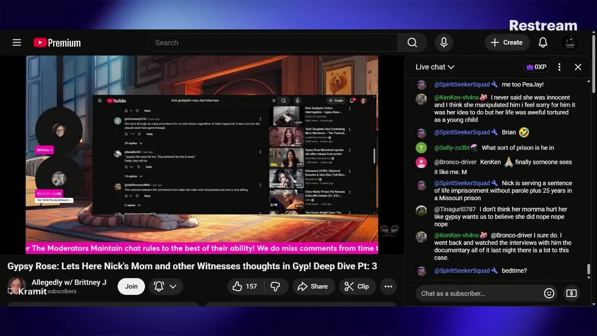
Task: Open emoji picker in chat
Action: (x=549, y=294)
